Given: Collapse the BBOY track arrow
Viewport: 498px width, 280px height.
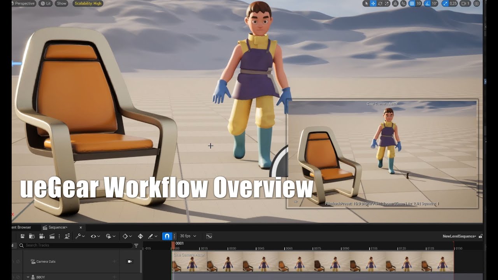Looking at the screenshot, I should [28, 277].
